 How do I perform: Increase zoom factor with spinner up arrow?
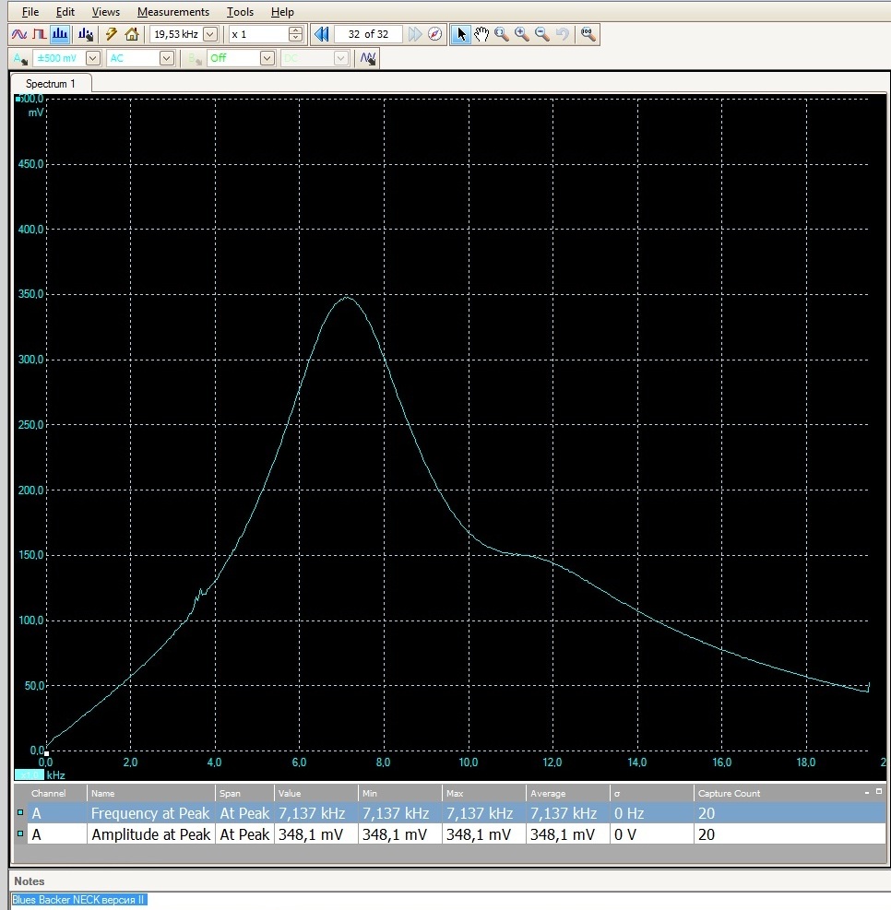click(295, 30)
